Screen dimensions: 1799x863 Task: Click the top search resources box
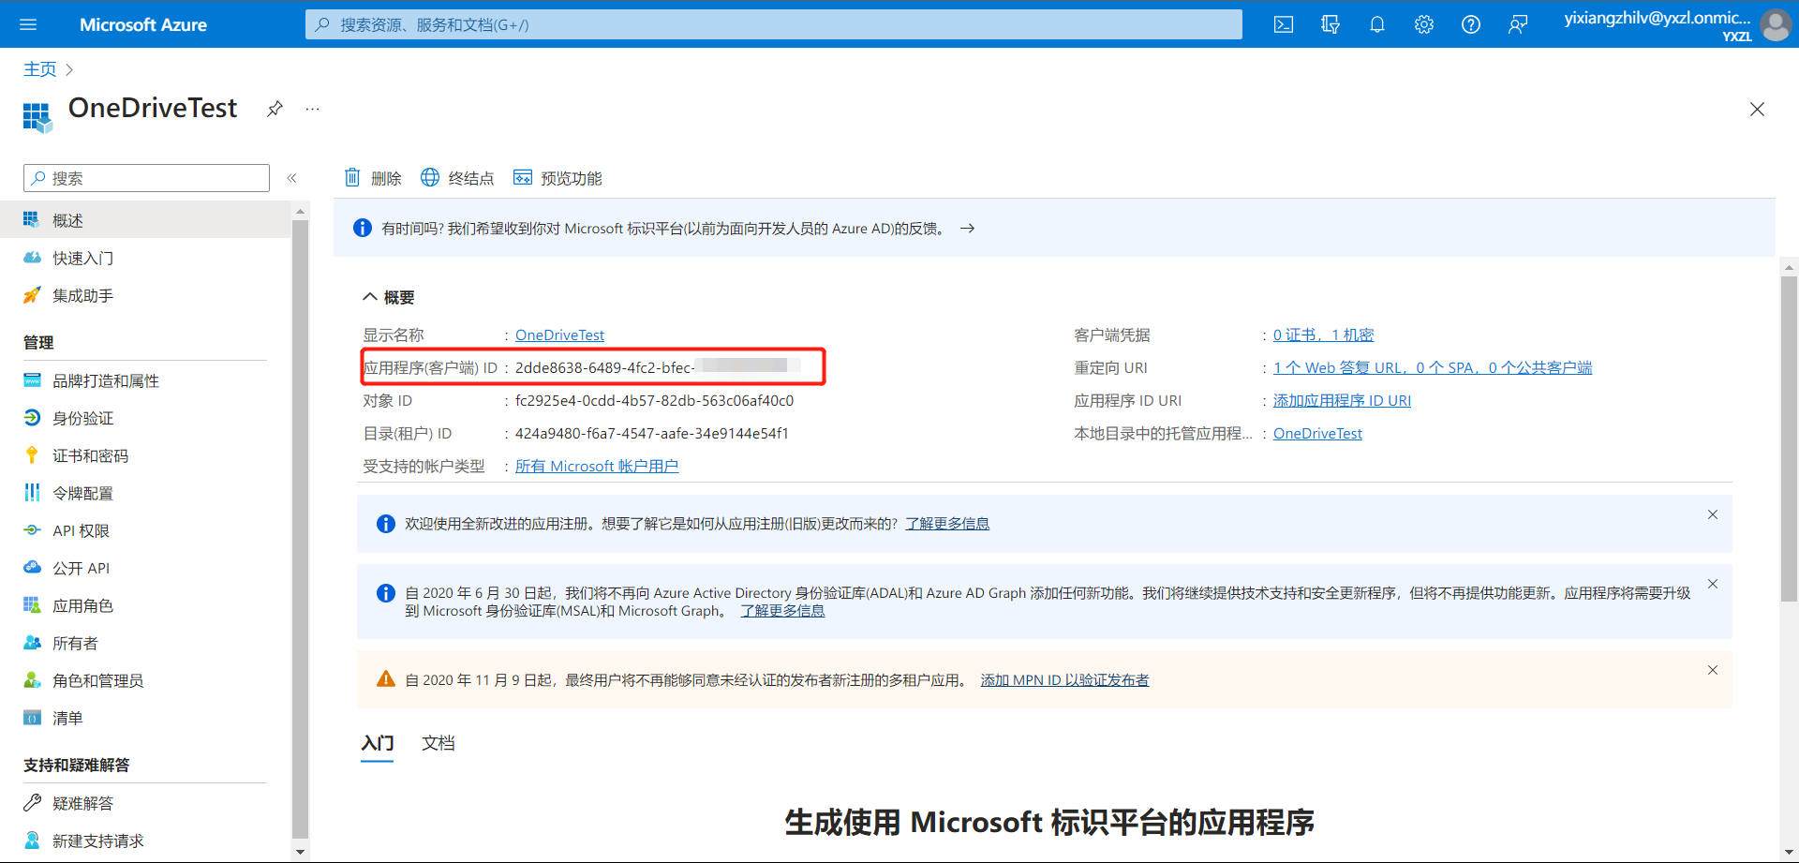(x=773, y=24)
